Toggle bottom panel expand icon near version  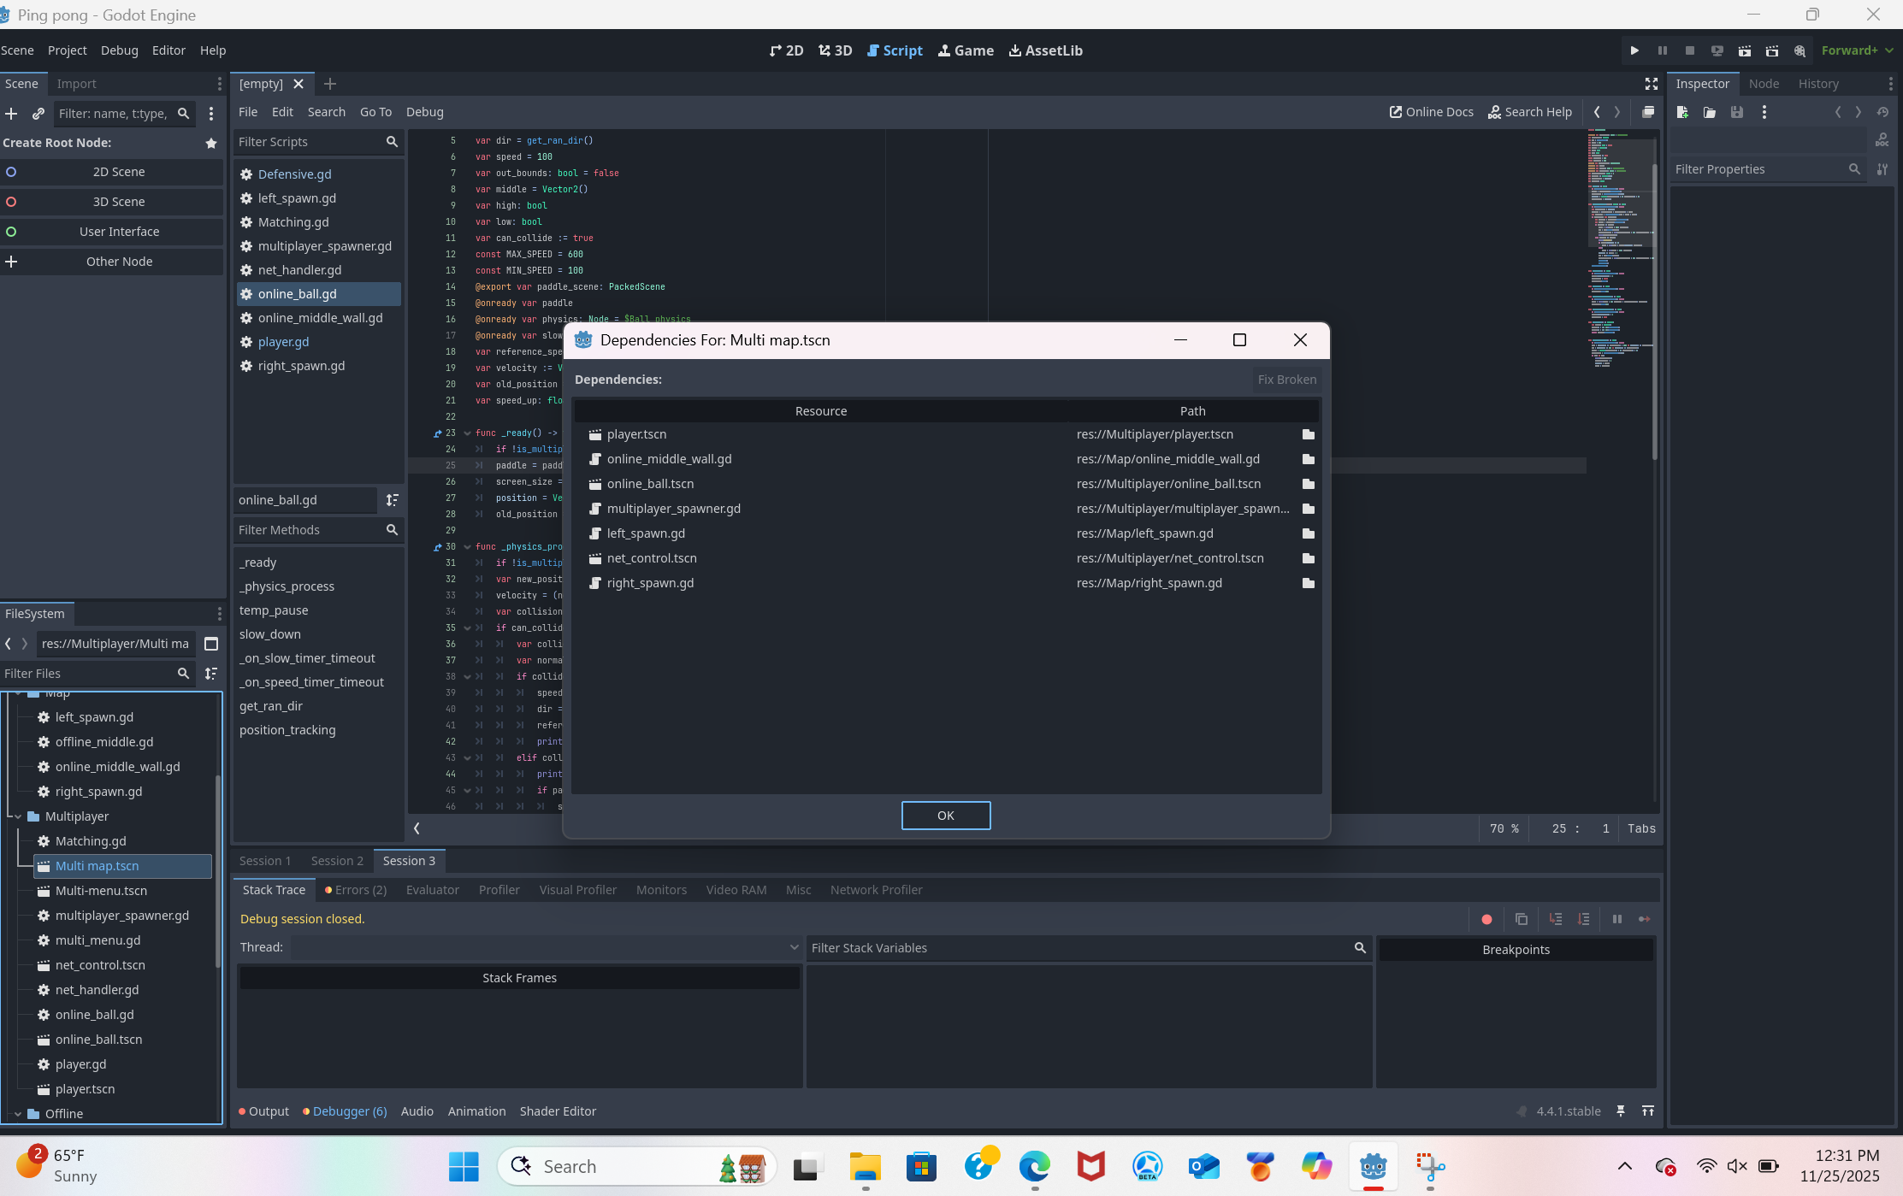pyautogui.click(x=1647, y=1111)
